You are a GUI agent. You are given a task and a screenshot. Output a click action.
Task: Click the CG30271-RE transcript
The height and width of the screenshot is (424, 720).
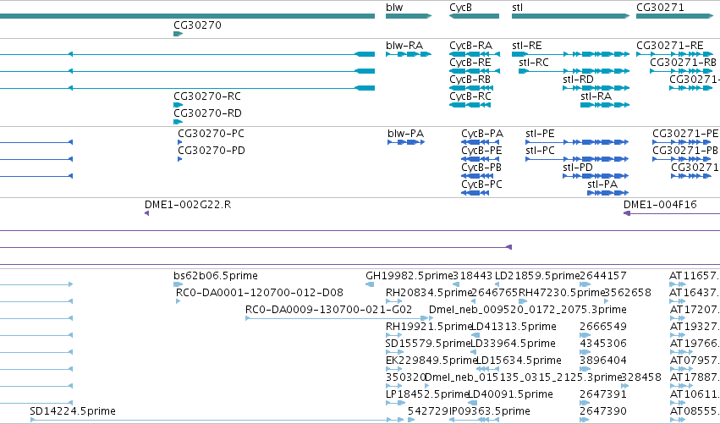coord(674,54)
